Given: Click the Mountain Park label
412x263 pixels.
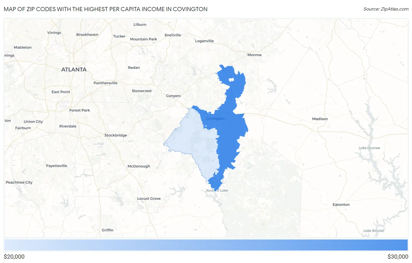Looking at the screenshot, I should [144, 39].
